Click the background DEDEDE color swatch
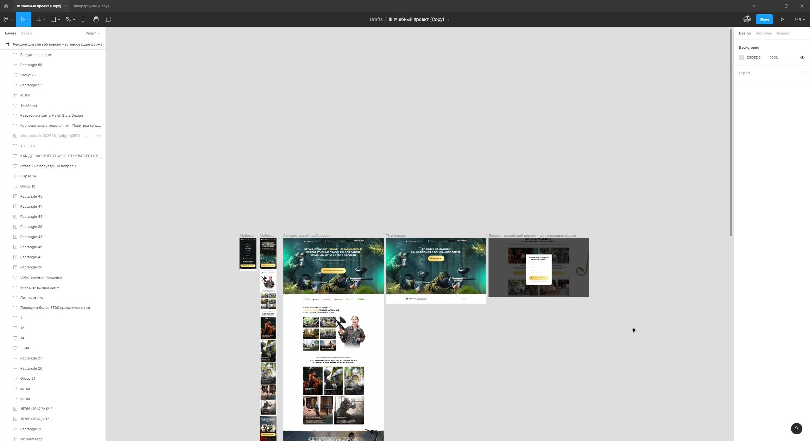Screen dimensions: 810x441 (x=741, y=58)
